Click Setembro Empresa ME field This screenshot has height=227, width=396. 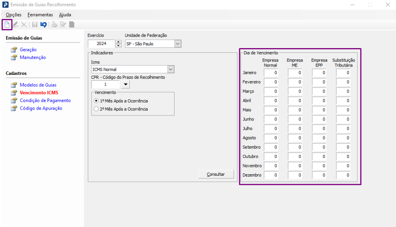point(295,147)
